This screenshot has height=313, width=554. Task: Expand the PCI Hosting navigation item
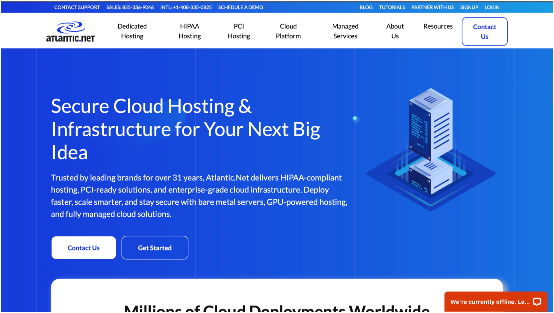(x=239, y=31)
